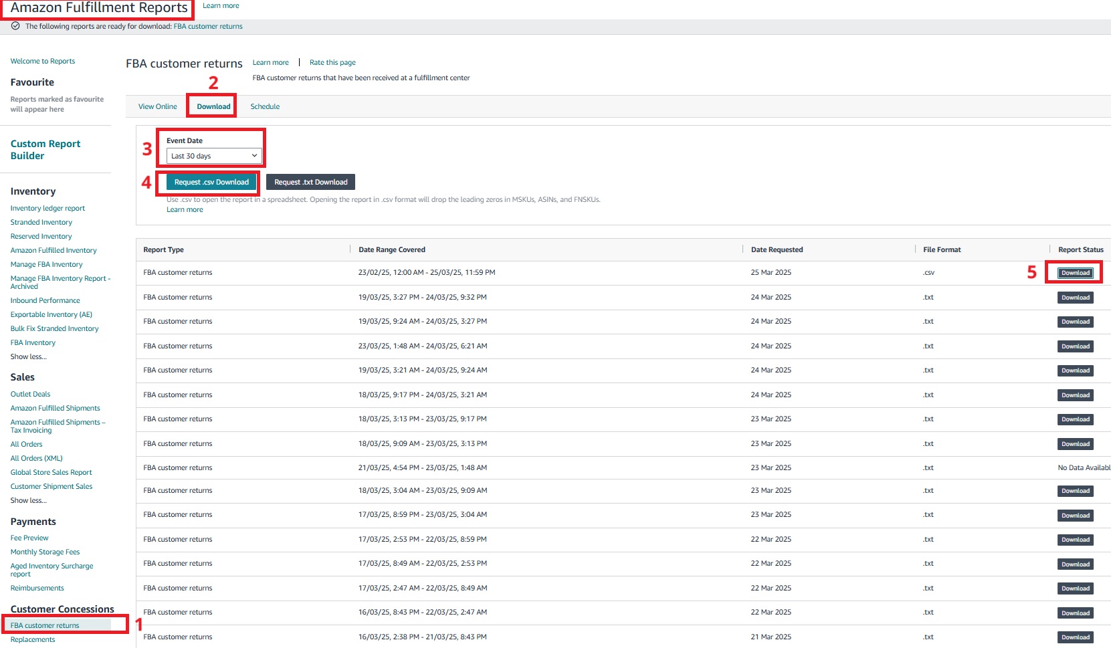
Task: Download report covering 19/03/25, 3:27 PM range
Action: click(x=1076, y=298)
